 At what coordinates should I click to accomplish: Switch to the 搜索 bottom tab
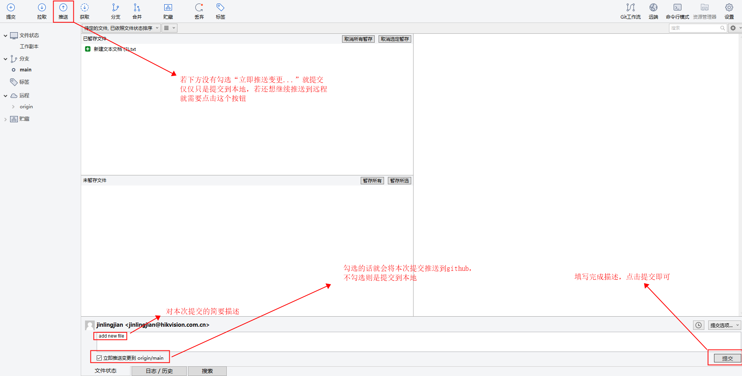click(x=207, y=371)
